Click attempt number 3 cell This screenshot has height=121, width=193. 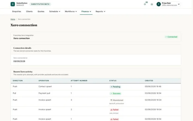71,100
